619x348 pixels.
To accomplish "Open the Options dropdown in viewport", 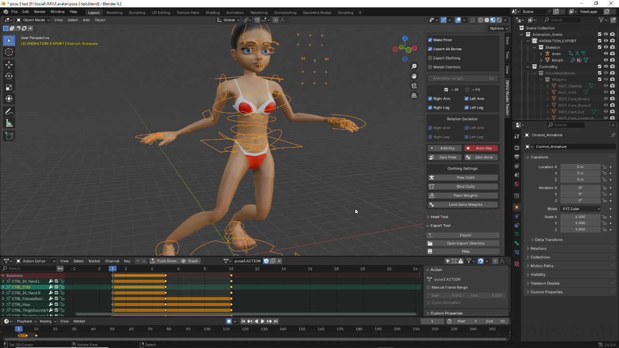I will point(499,29).
